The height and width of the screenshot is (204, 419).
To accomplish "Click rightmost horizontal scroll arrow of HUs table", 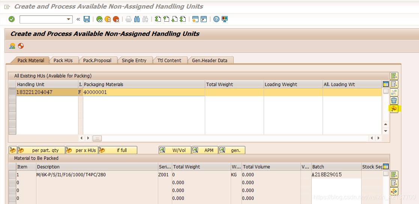I will (378, 138).
